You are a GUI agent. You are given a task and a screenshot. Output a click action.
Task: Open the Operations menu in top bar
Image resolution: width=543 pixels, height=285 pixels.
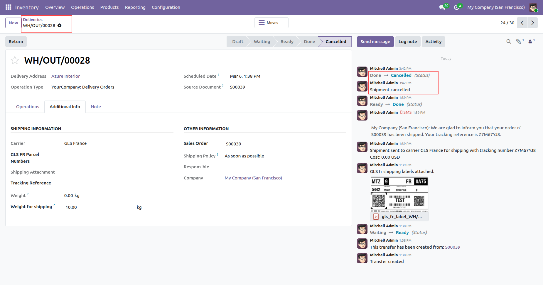[x=82, y=7]
